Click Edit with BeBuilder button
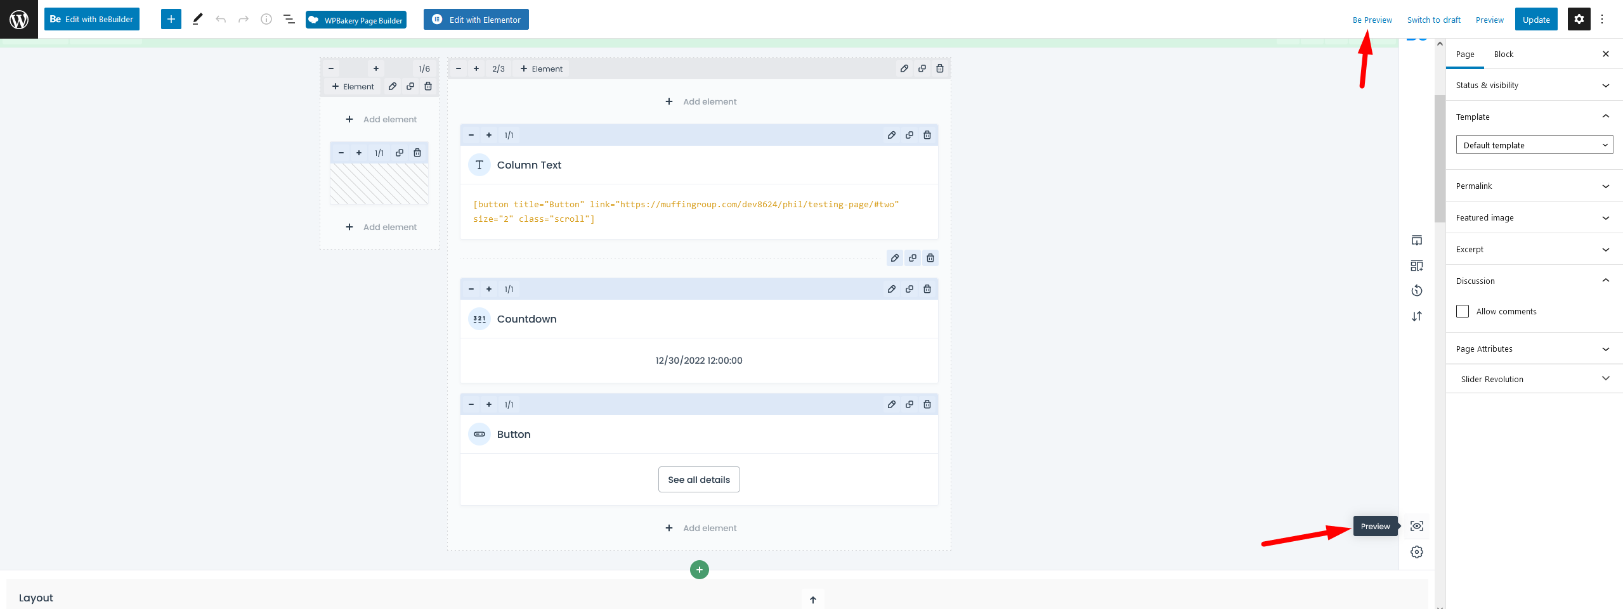 pos(92,19)
